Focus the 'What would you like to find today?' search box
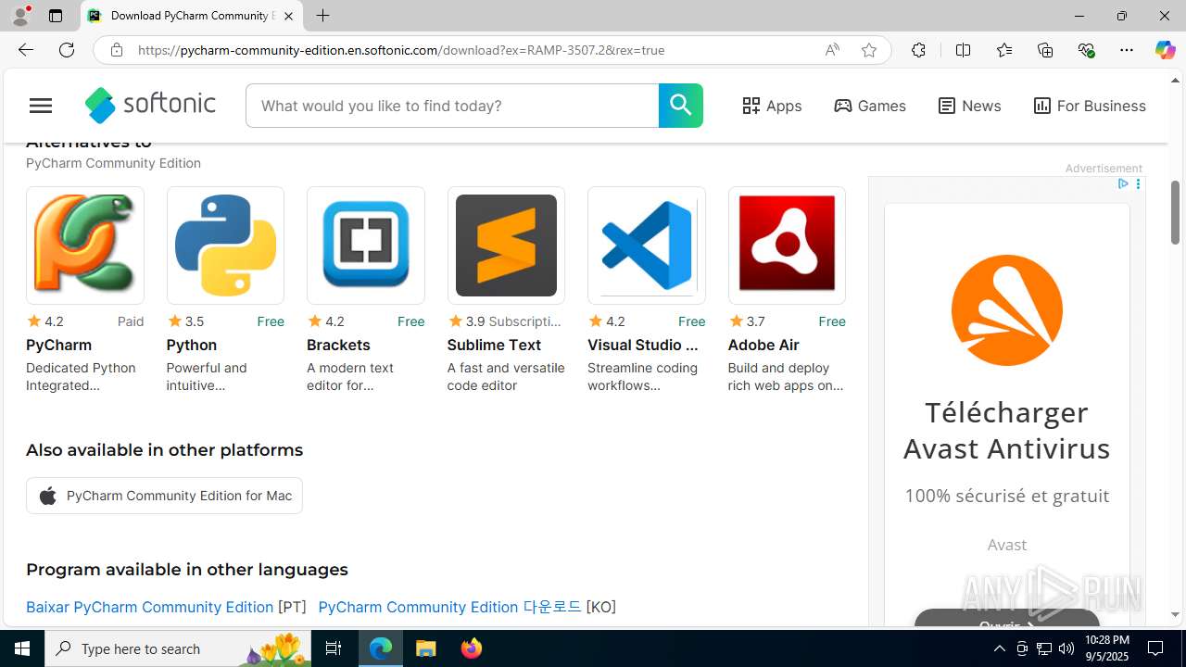The width and height of the screenshot is (1186, 667). (x=452, y=106)
